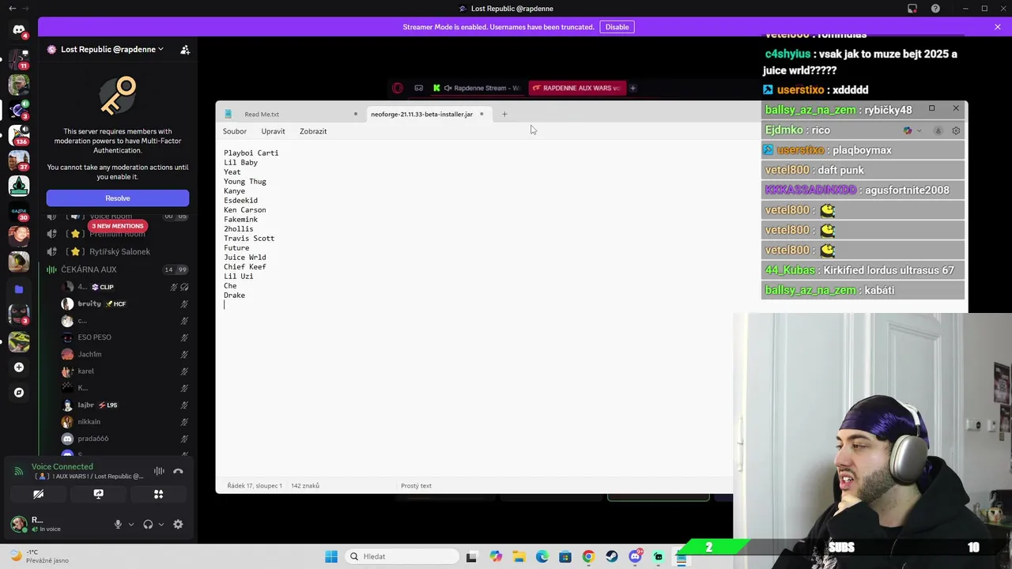Screen dimensions: 1012x569
Task: Select the RAPDENNE AUX WARS browser tab
Action: (578, 88)
